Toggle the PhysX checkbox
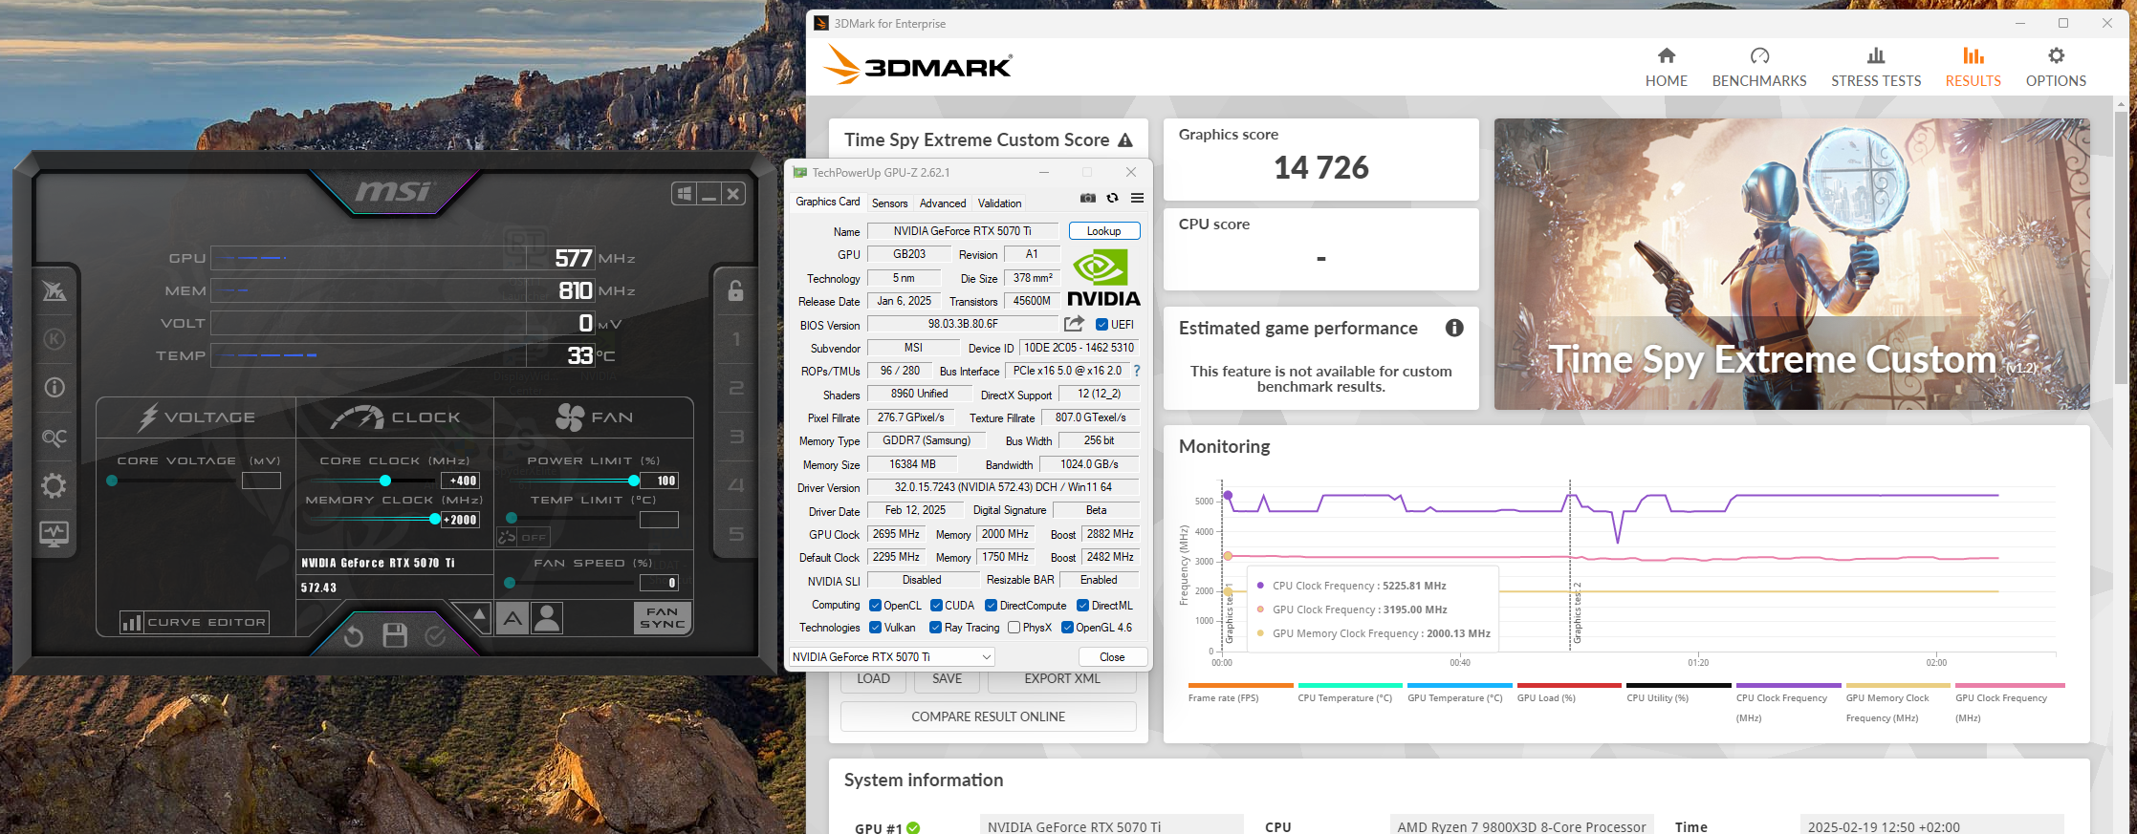Image resolution: width=2137 pixels, height=834 pixels. click(1014, 628)
